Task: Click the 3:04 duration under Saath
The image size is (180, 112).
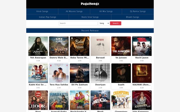Action: coord(121,88)
